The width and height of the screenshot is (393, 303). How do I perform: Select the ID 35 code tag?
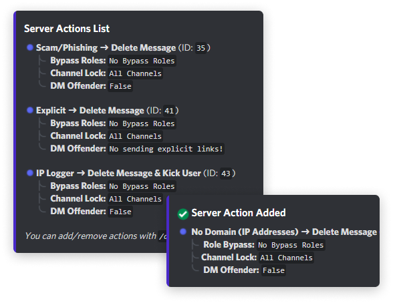pyautogui.click(x=201, y=48)
